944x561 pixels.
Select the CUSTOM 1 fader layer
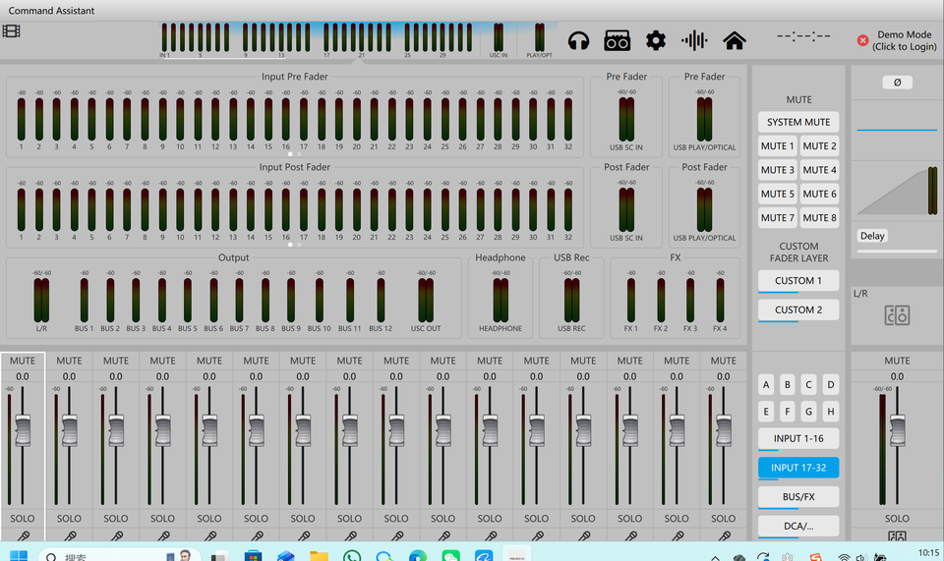(798, 281)
